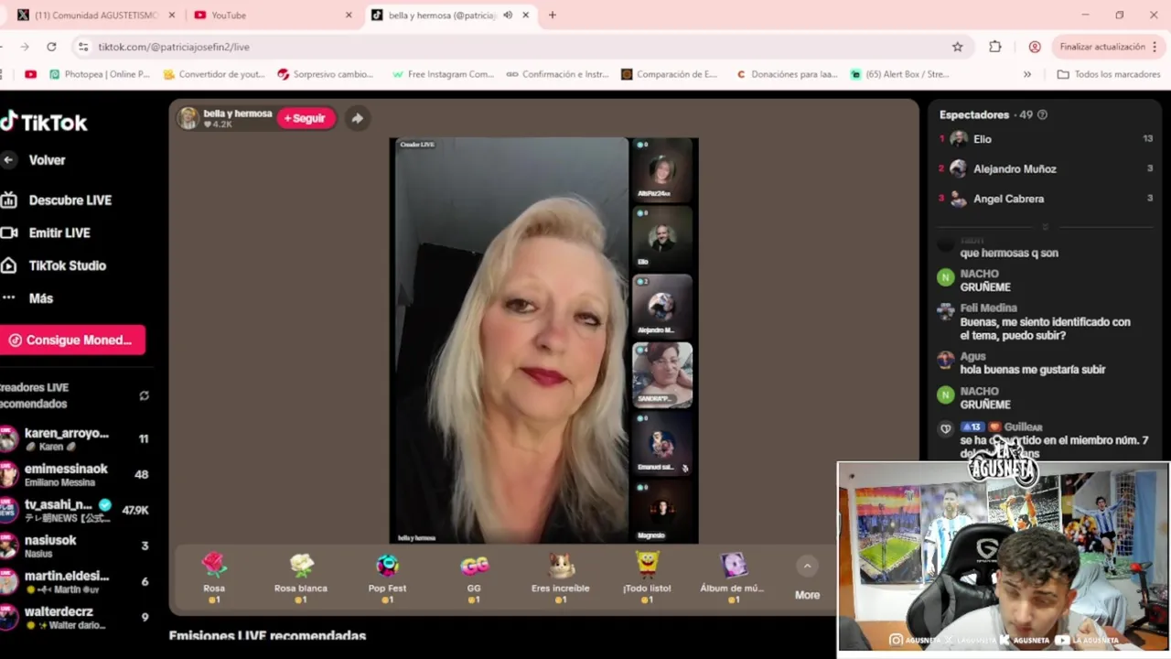Open viewer Angel Cabrera
Screen dimensions: 1171x659
click(1008, 199)
